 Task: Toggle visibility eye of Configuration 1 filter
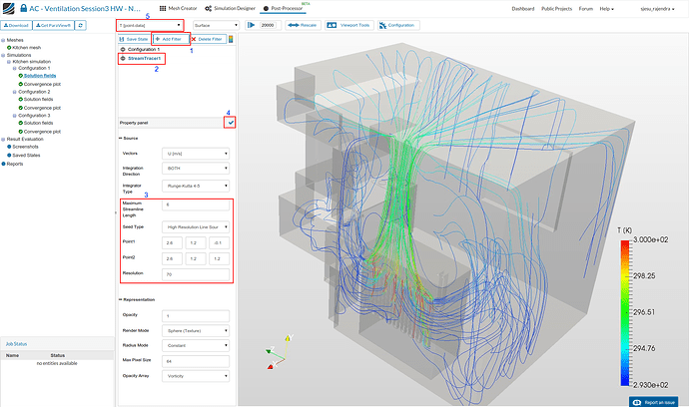[123, 49]
